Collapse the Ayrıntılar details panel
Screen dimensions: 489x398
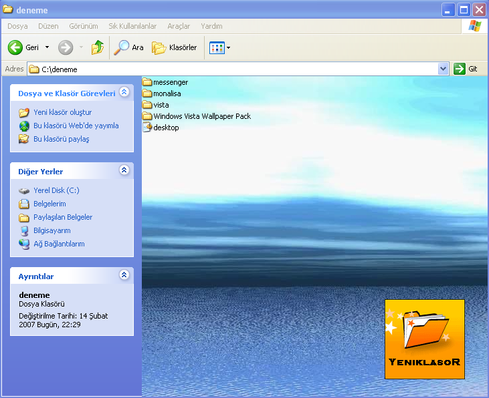(x=124, y=275)
